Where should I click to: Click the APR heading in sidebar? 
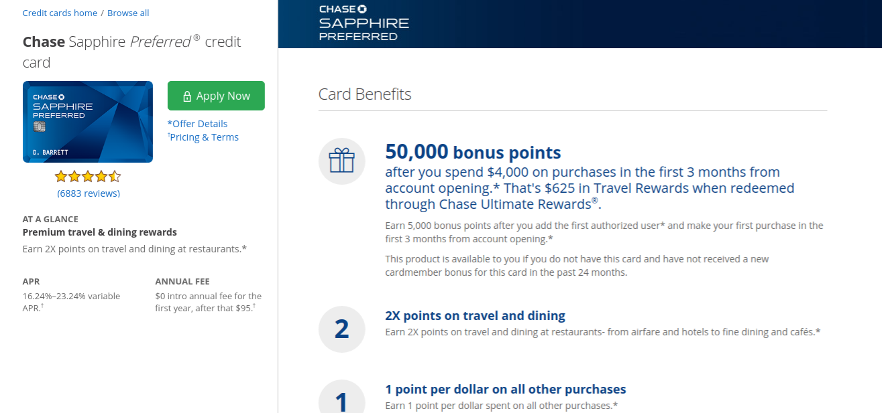(x=32, y=282)
